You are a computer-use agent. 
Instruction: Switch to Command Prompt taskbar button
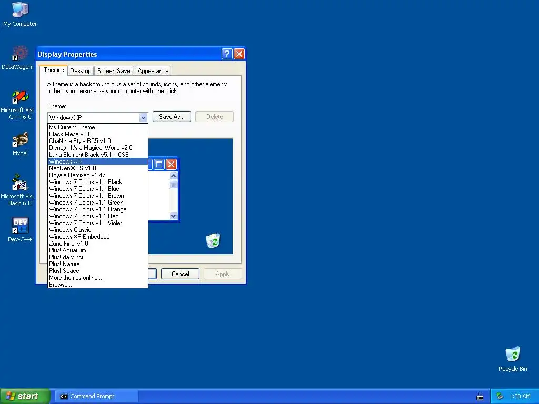pos(97,396)
